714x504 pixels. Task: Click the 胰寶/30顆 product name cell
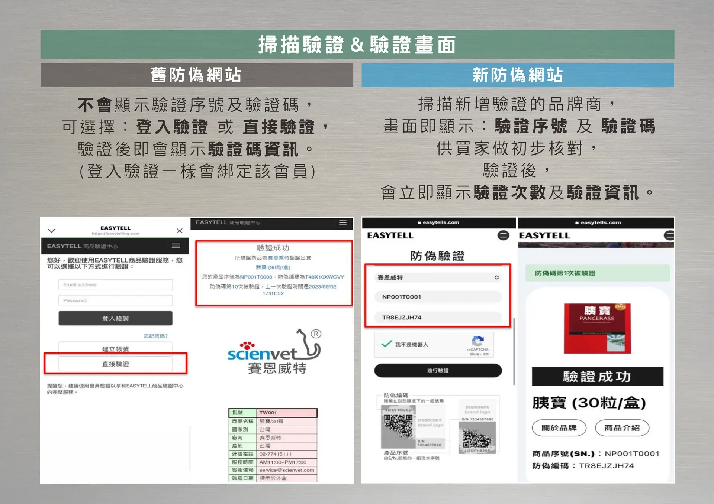(x=286, y=421)
